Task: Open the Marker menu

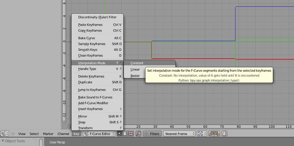Action: point(48,134)
